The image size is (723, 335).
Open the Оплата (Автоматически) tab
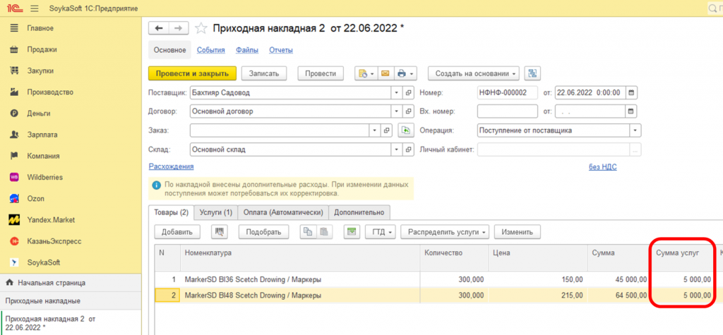pos(282,212)
